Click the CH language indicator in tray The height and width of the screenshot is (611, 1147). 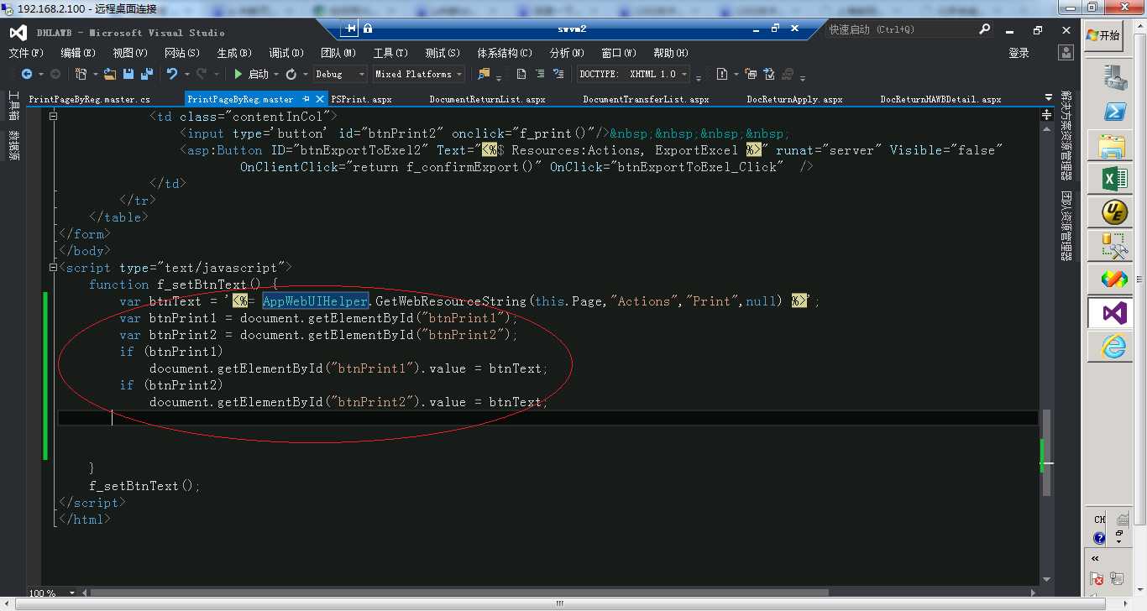(x=1100, y=520)
